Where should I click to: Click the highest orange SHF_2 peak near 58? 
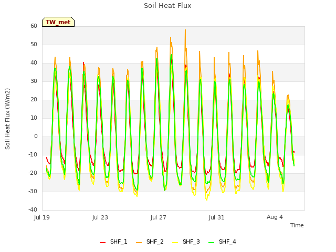pyautogui.click(x=185, y=30)
